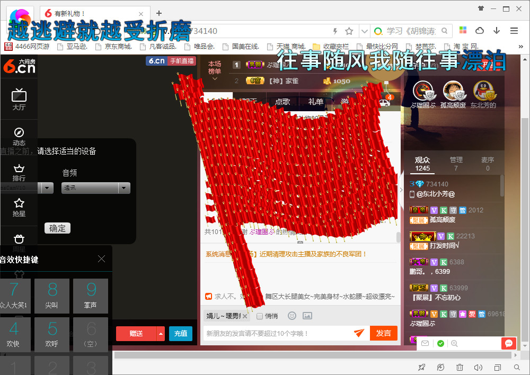This screenshot has height=375, width=530.
Task: Play the 尖叫 sound effect key 8
Action: (52, 296)
